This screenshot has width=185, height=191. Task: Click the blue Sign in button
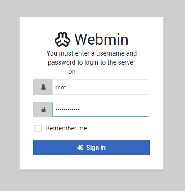pos(92,147)
